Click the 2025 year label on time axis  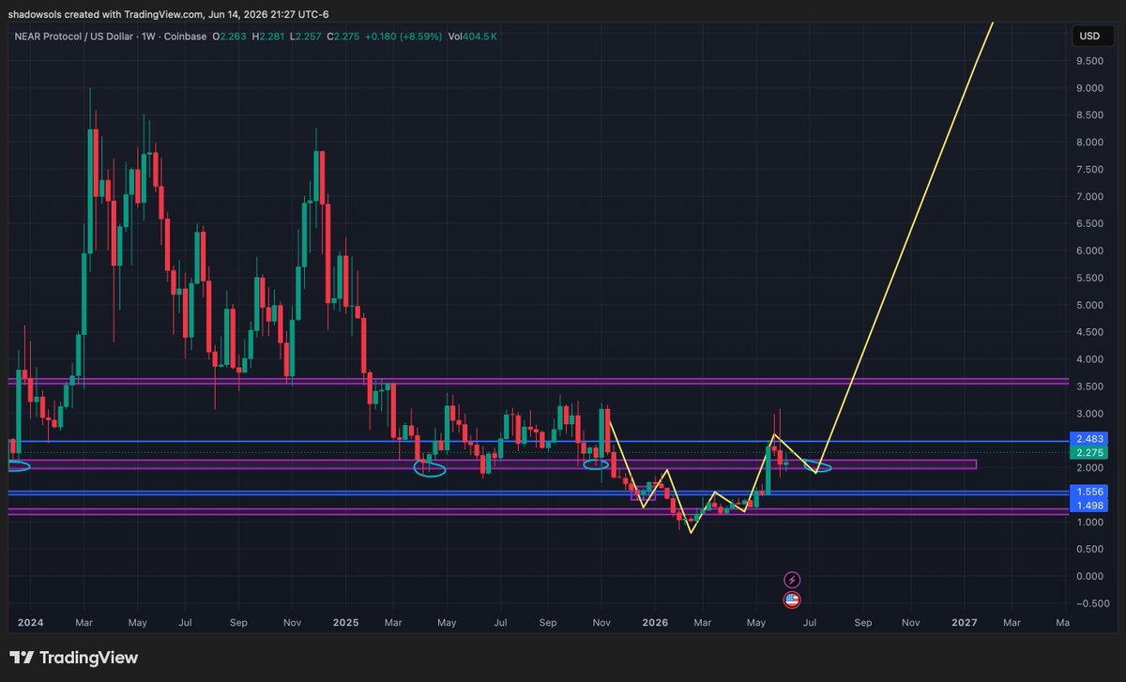[x=346, y=622]
